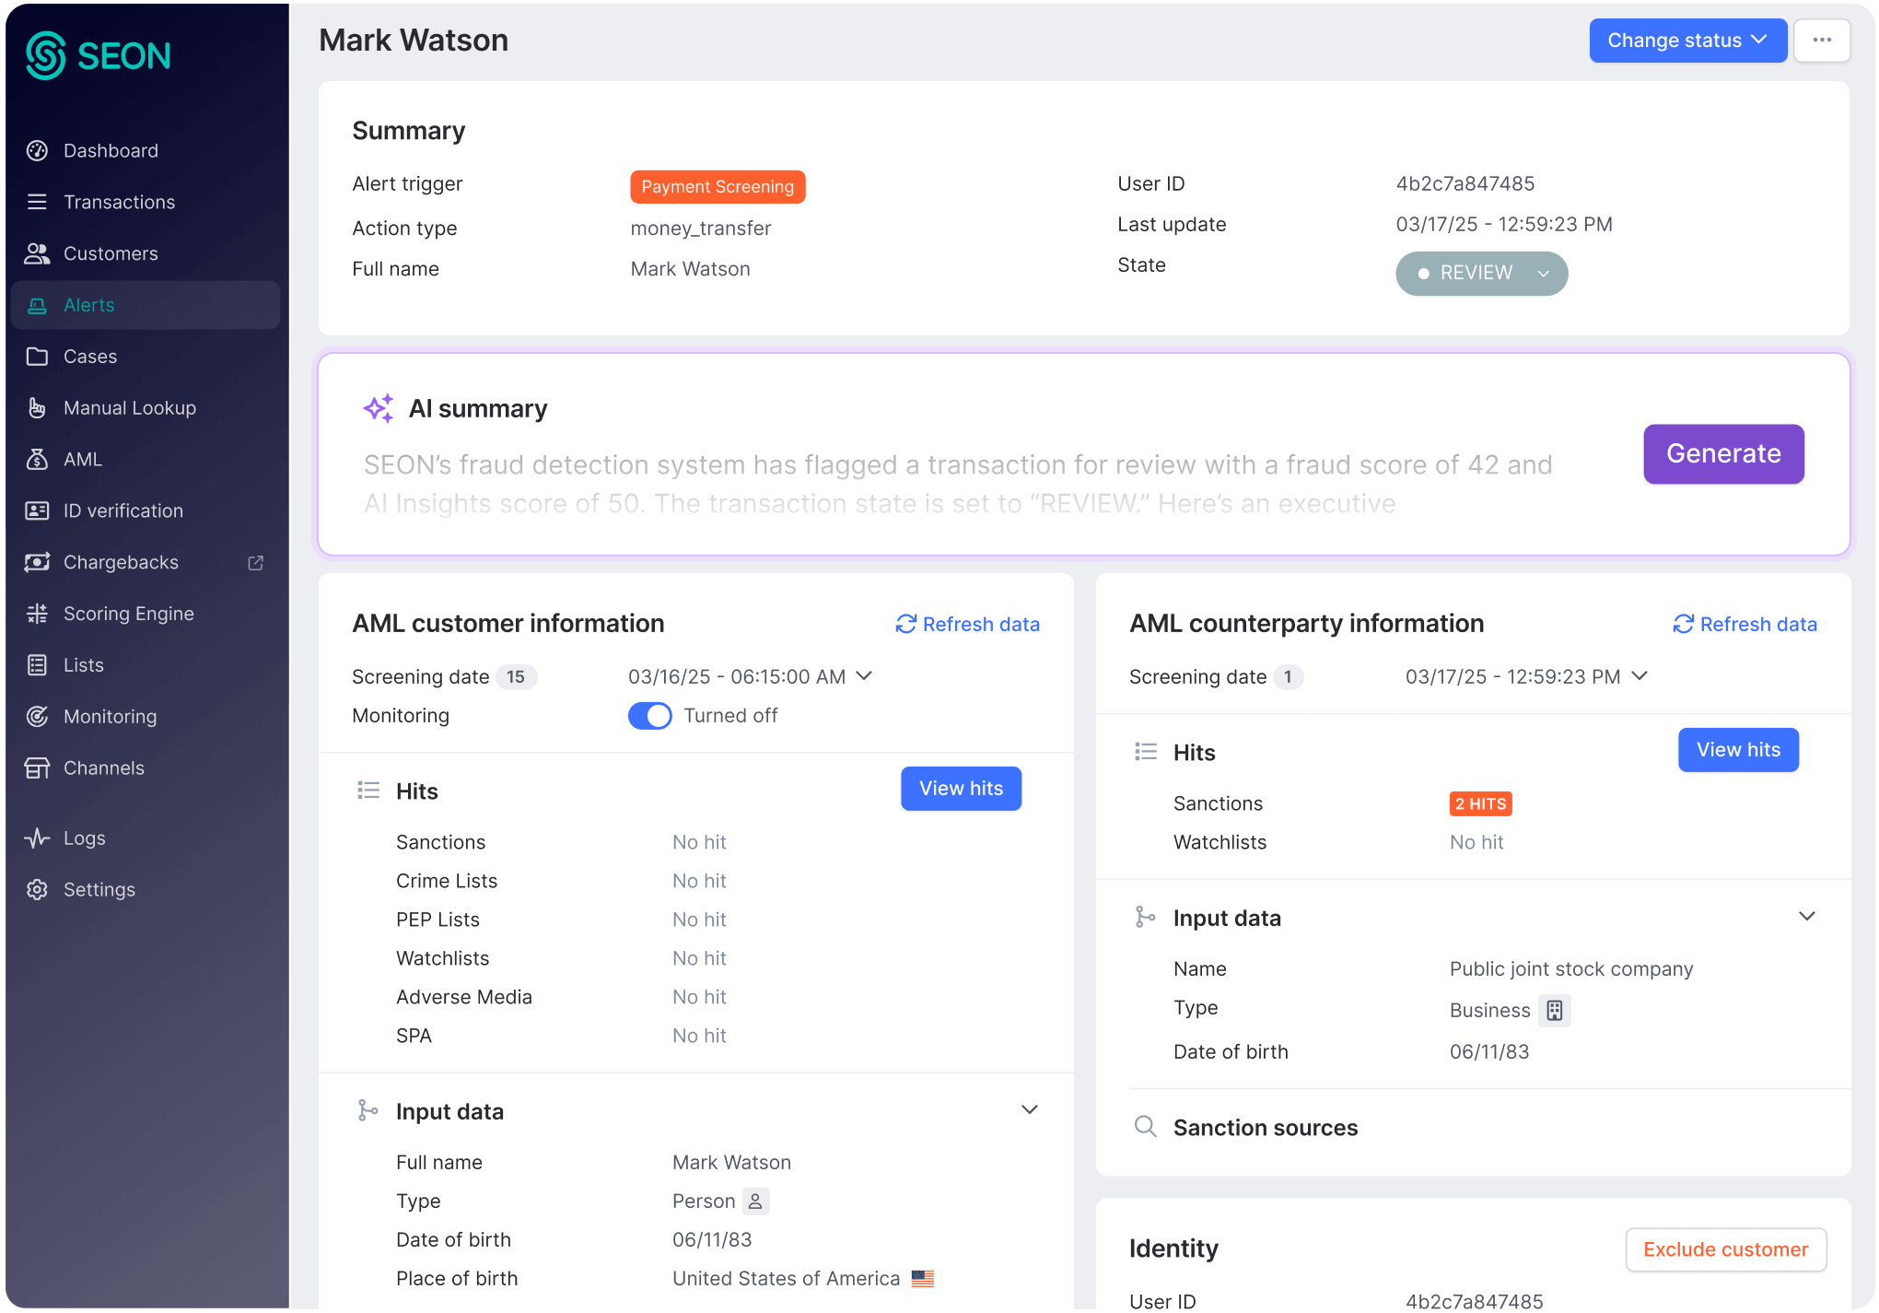The width and height of the screenshot is (1879, 1313).
Task: Click the Generate AI summary button
Action: click(1723, 453)
